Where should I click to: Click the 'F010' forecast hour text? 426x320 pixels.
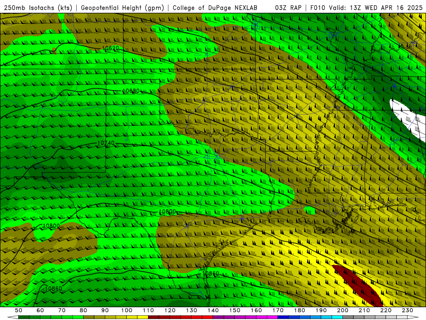point(317,8)
